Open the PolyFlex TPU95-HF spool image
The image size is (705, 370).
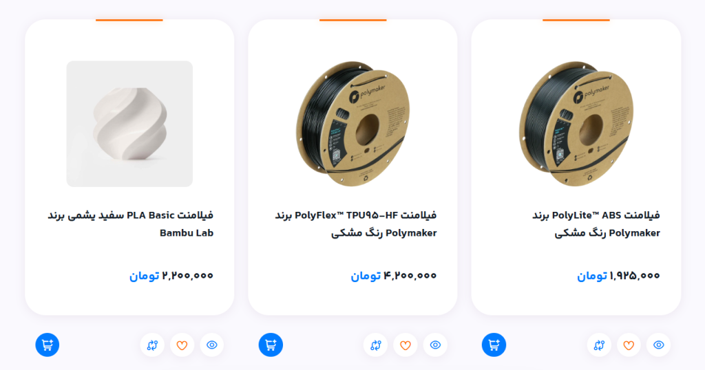tap(353, 124)
